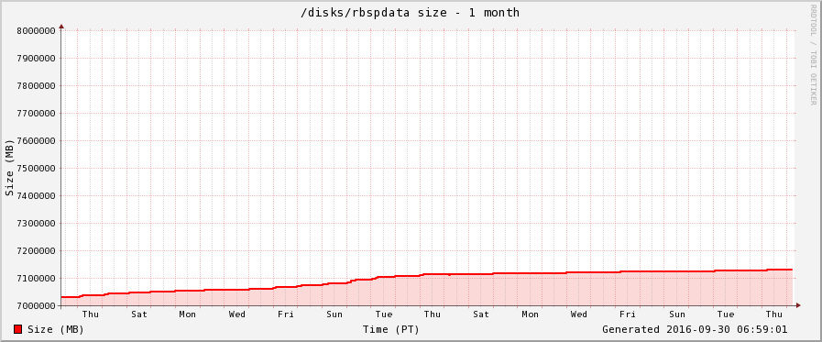Click the 7000000 y-axis label
The height and width of the screenshot is (342, 822).
37,306
